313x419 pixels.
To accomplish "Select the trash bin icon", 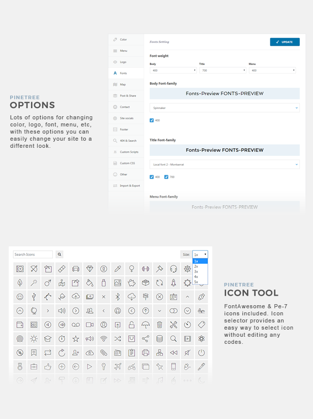I will click(160, 325).
